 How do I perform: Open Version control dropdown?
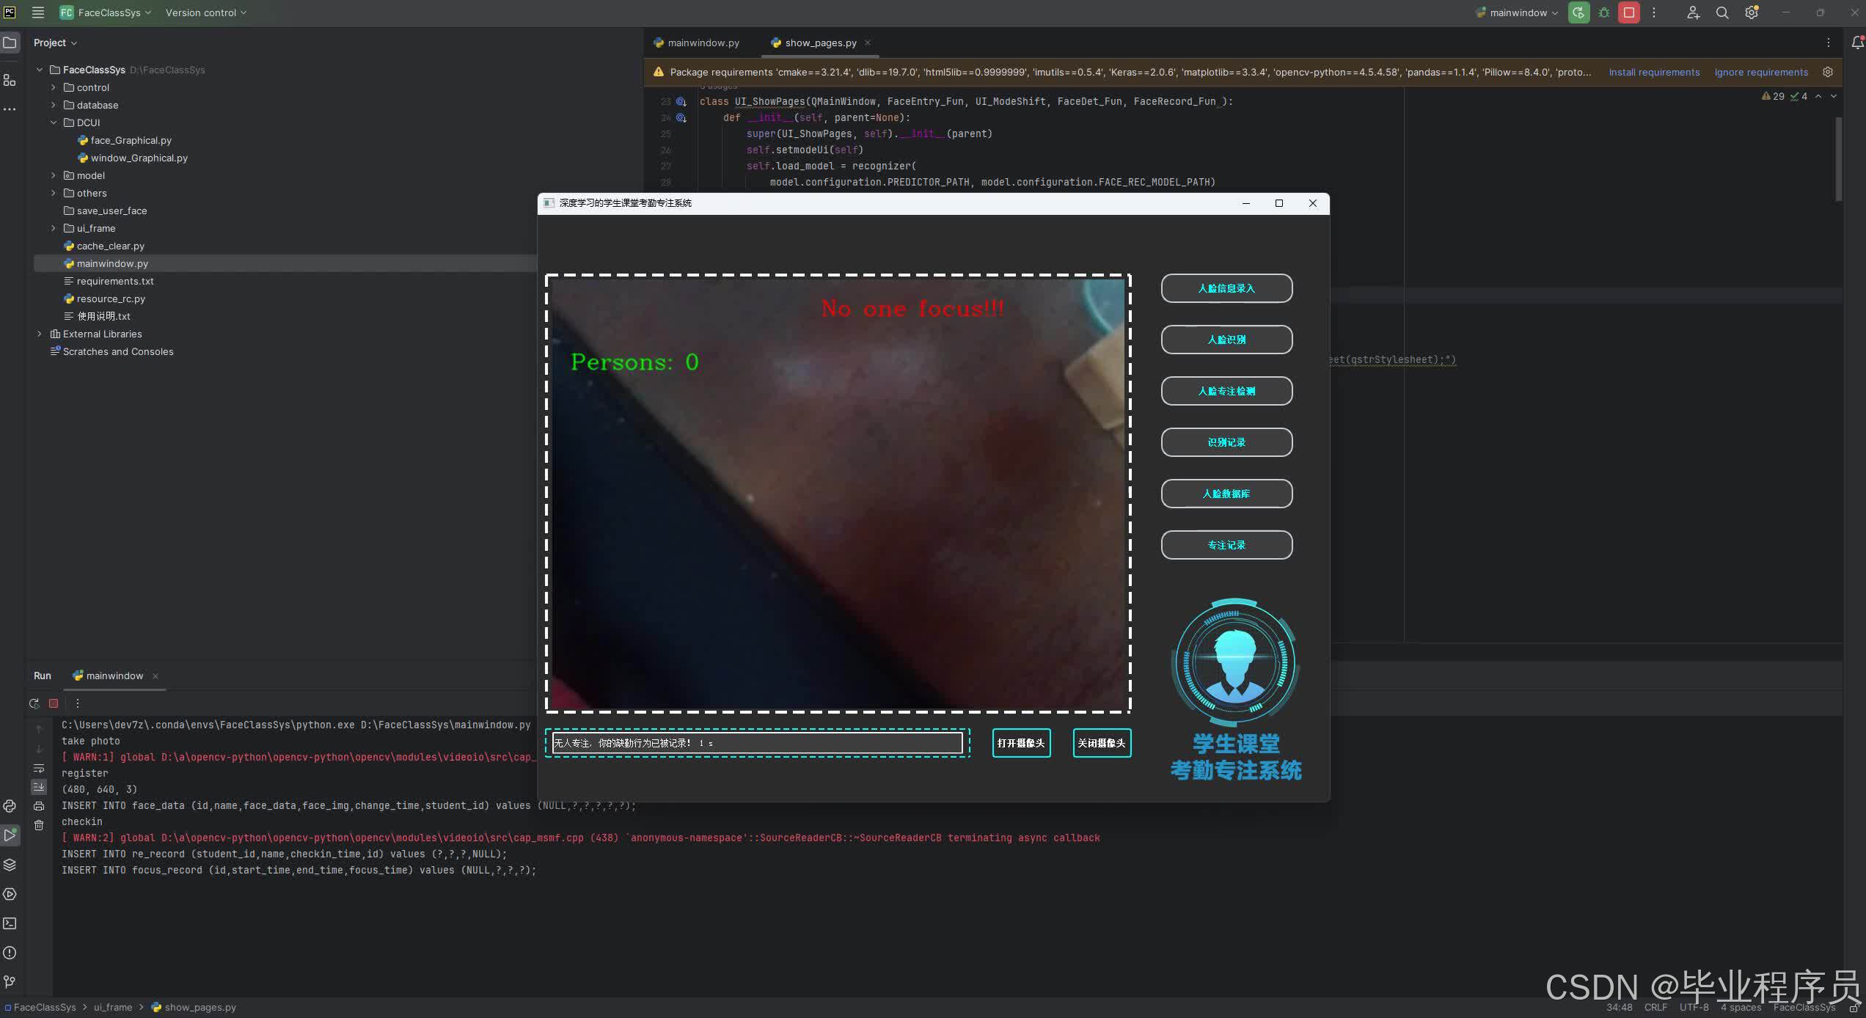click(x=205, y=12)
